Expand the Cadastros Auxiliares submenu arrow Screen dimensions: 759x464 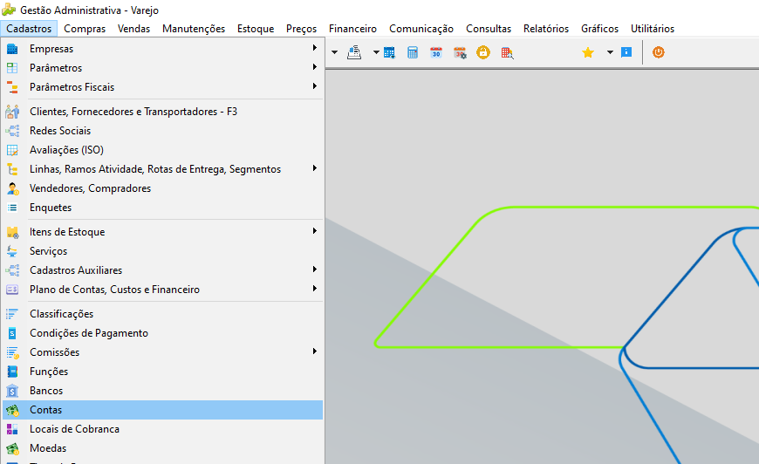pyautogui.click(x=315, y=269)
